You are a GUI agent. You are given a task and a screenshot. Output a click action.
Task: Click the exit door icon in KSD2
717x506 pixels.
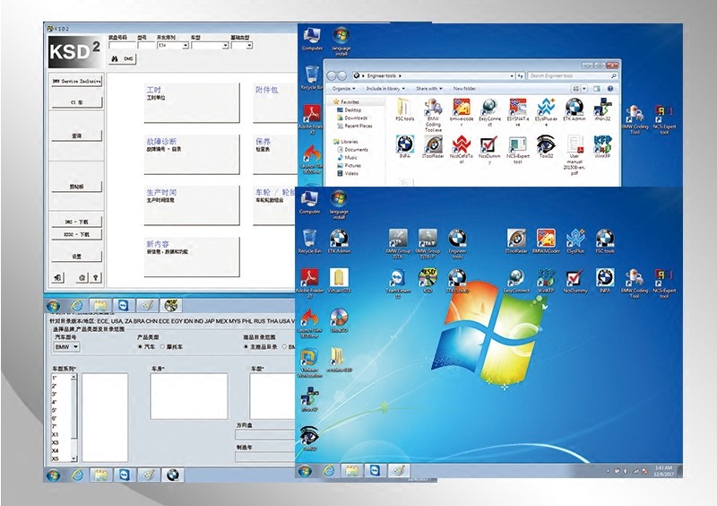point(58,277)
